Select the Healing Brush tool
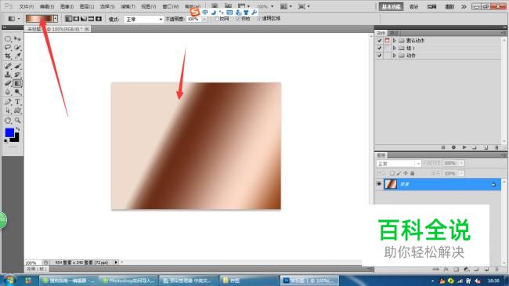Screen dimensions: 509x286 coord(8,67)
